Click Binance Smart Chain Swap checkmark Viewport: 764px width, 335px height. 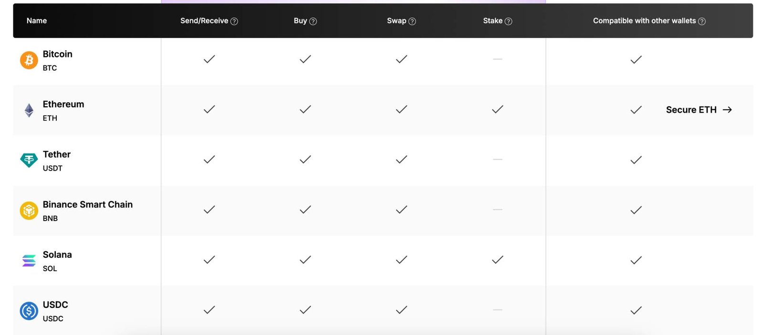click(402, 210)
